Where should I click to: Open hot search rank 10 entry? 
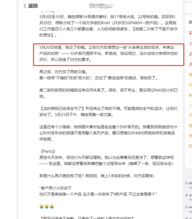(190, 146)
